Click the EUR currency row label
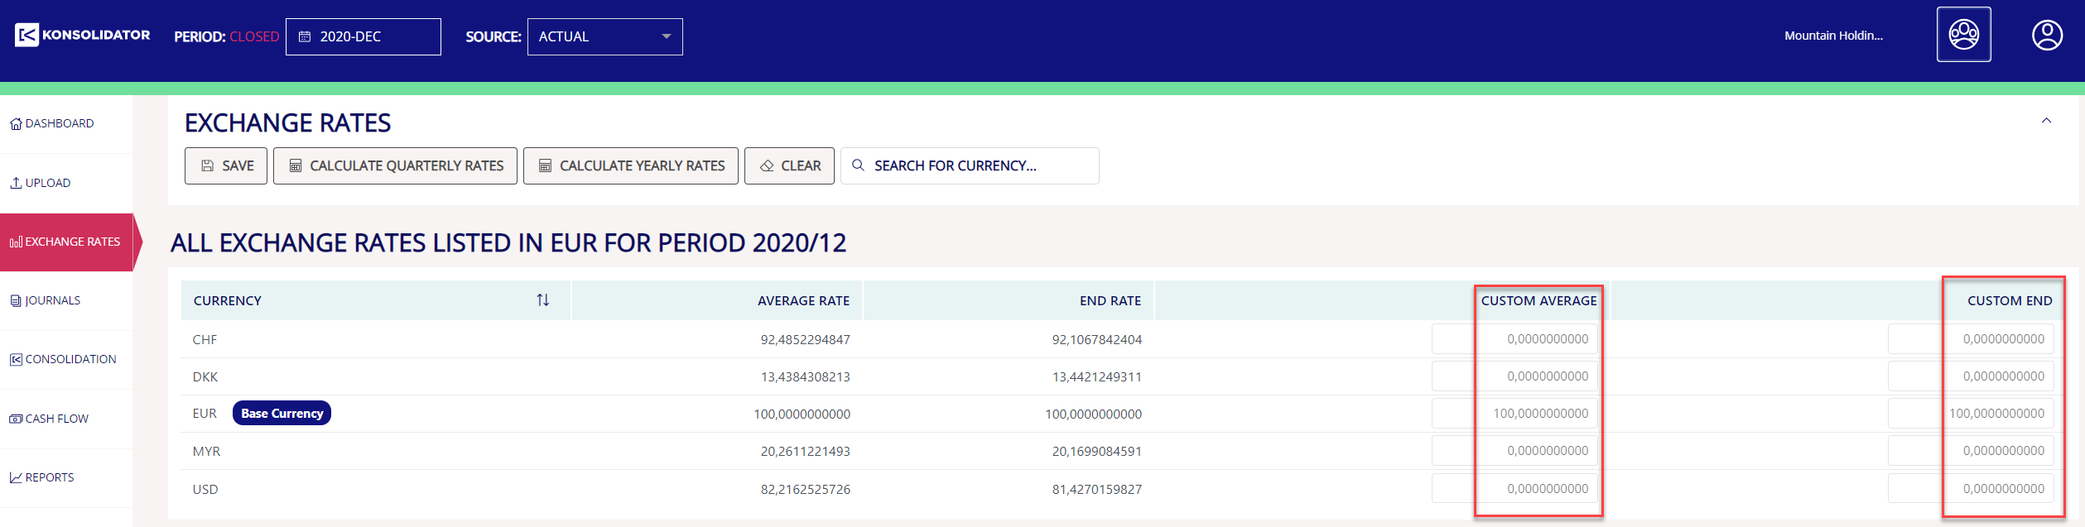Image resolution: width=2085 pixels, height=527 pixels. 205,414
